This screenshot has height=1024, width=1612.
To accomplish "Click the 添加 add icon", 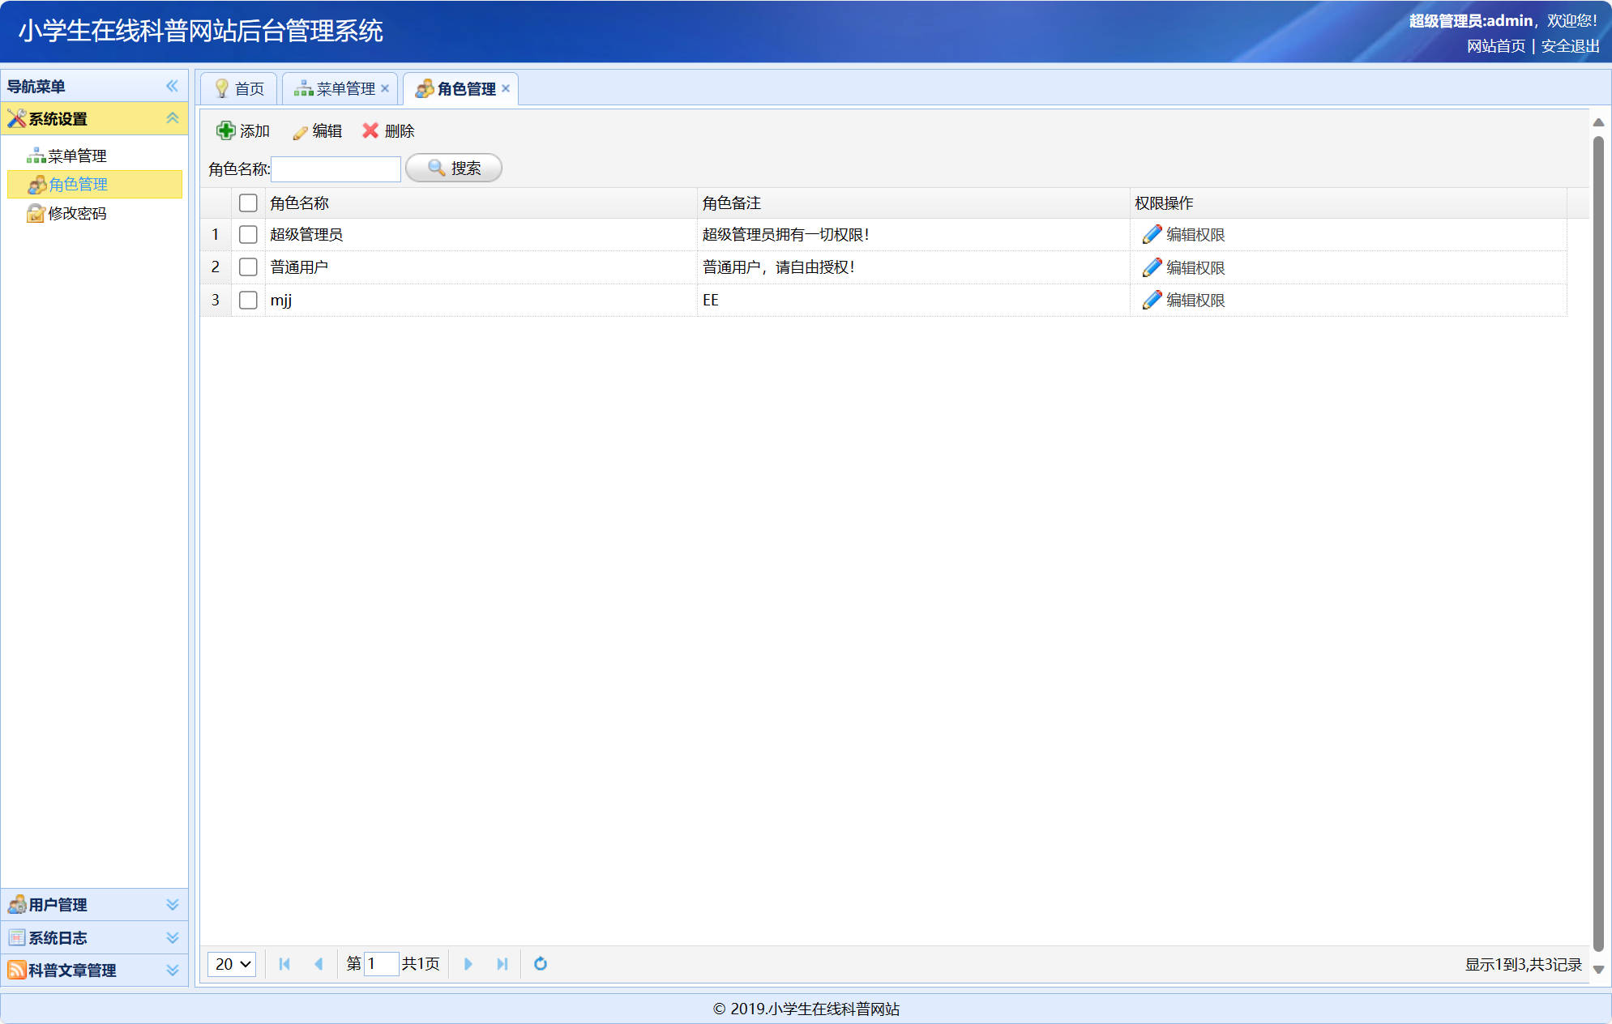I will point(225,130).
